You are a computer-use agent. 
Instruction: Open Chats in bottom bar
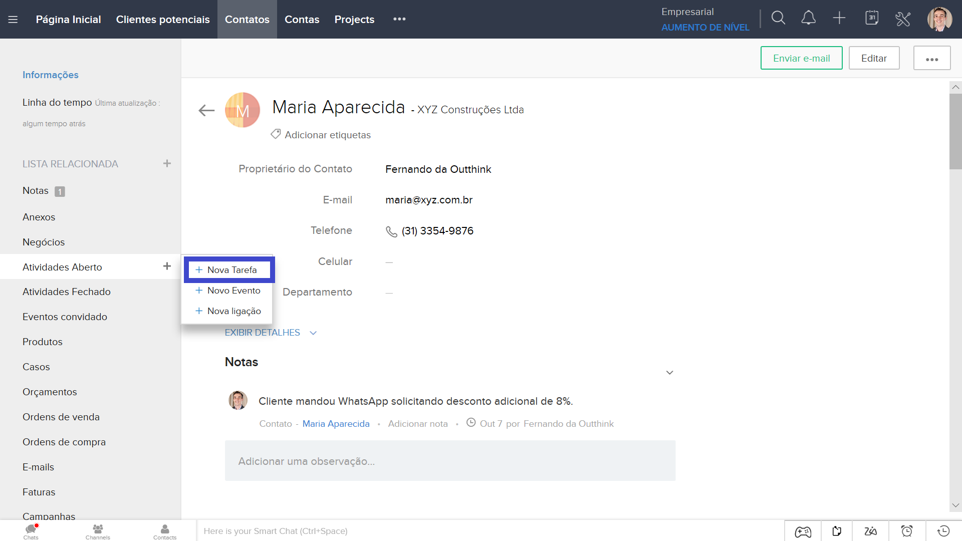31,531
